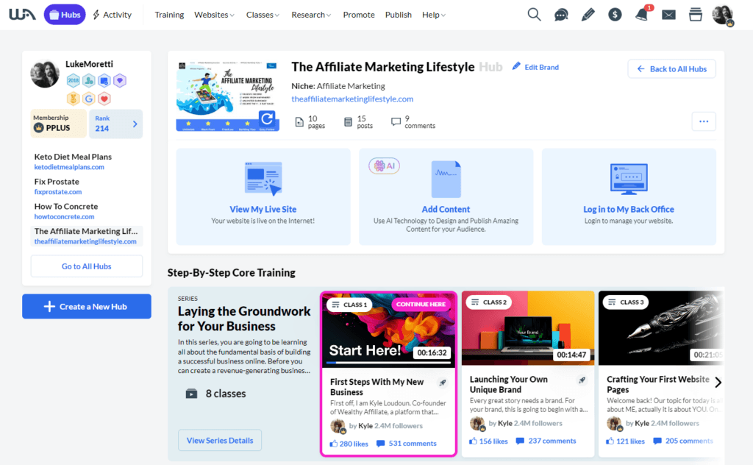This screenshot has width=753, height=465.
Task: Open the Promote menu item
Action: (359, 15)
